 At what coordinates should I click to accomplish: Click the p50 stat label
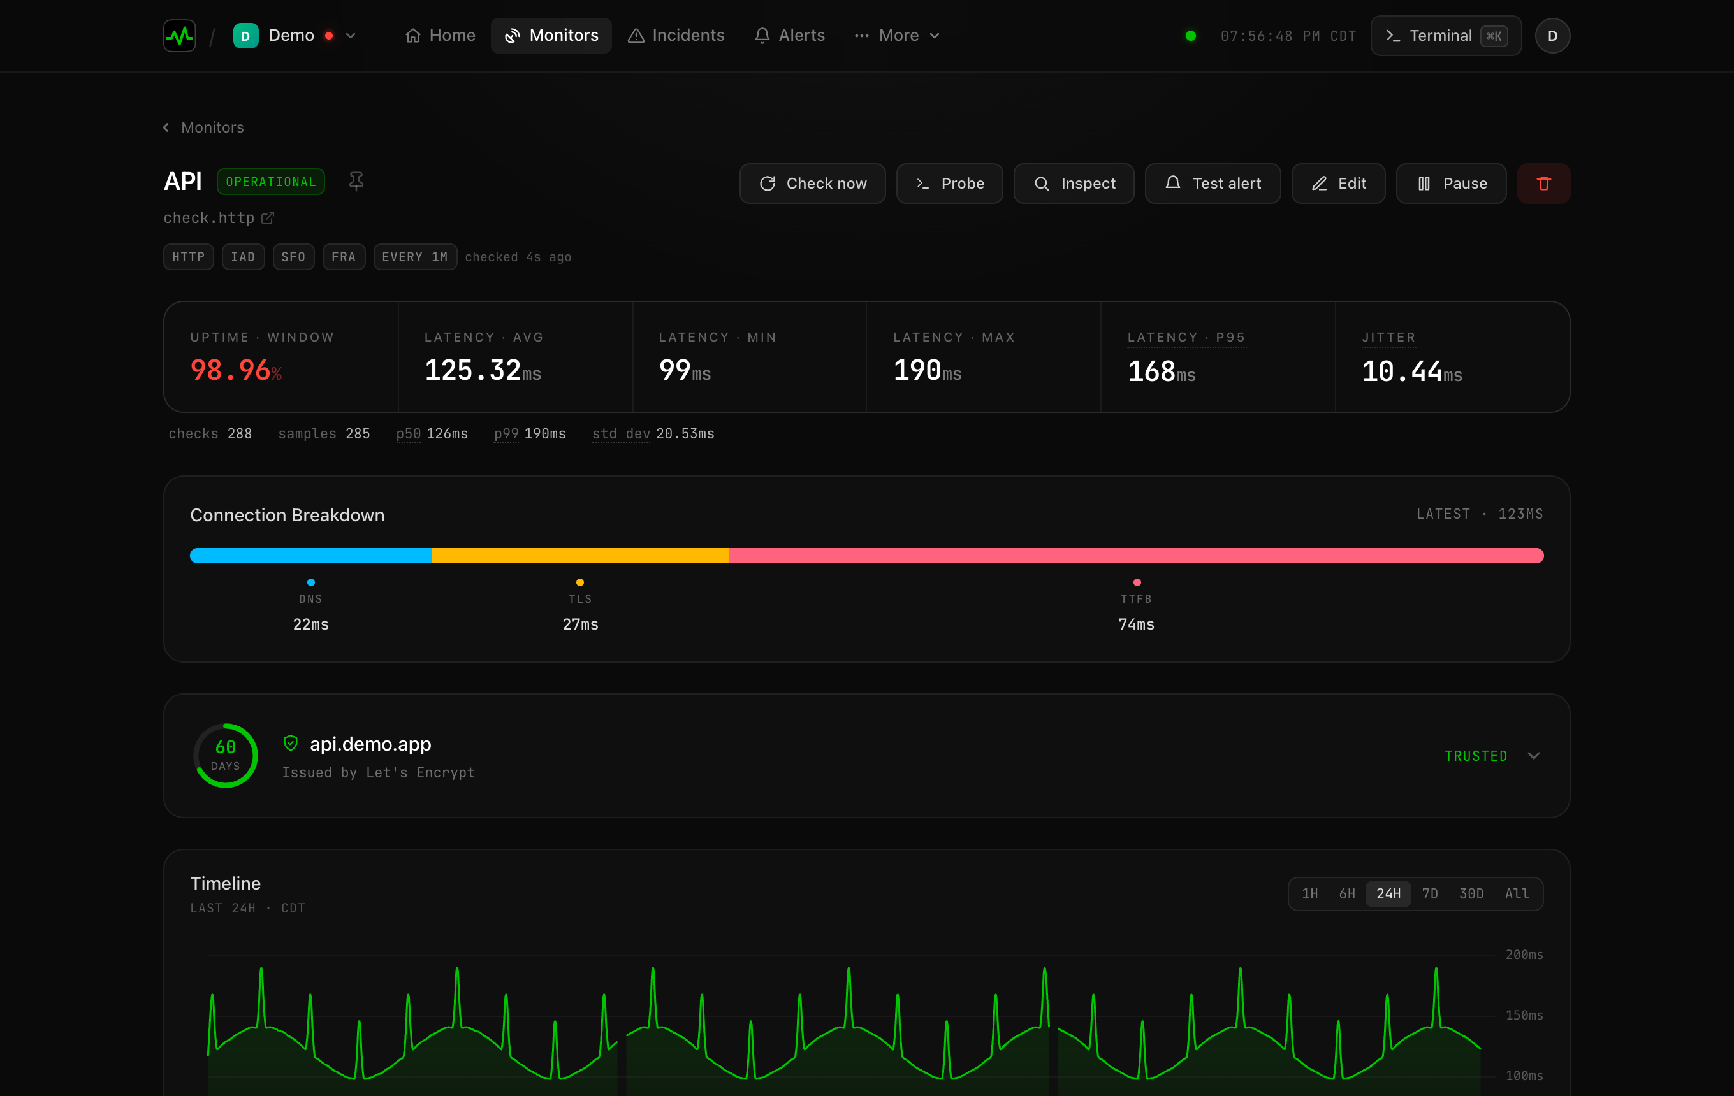408,434
